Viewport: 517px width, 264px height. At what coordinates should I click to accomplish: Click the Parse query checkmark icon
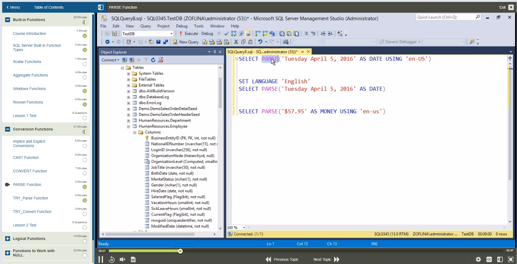[x=226, y=34]
